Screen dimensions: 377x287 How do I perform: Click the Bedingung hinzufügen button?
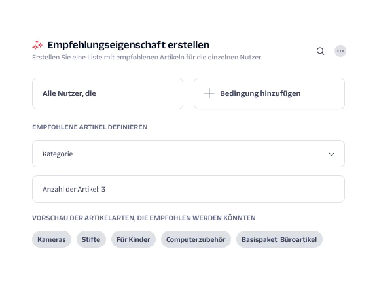[x=269, y=93]
